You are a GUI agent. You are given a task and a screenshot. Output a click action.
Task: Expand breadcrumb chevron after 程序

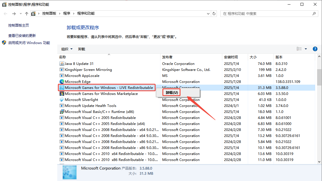pyautogui.click(x=74, y=13)
